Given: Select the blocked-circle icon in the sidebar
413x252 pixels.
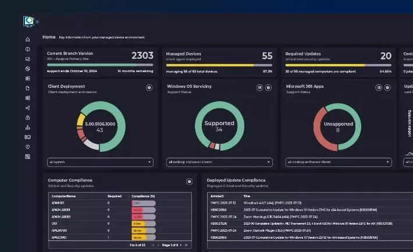Looking at the screenshot, I should [28, 69].
